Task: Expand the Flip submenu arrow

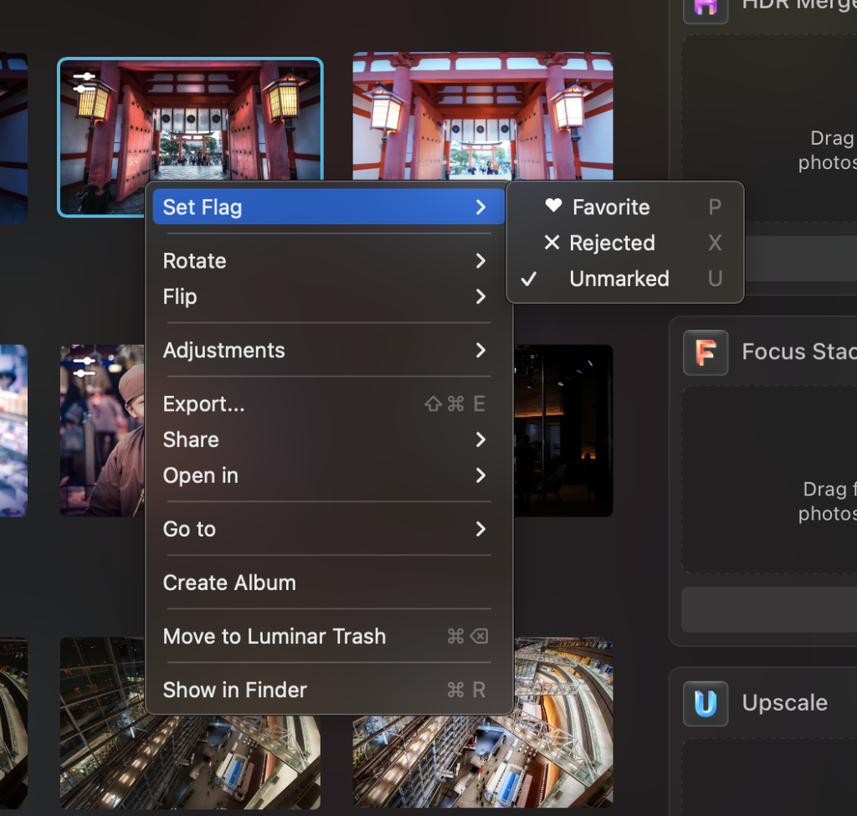Action: (480, 297)
